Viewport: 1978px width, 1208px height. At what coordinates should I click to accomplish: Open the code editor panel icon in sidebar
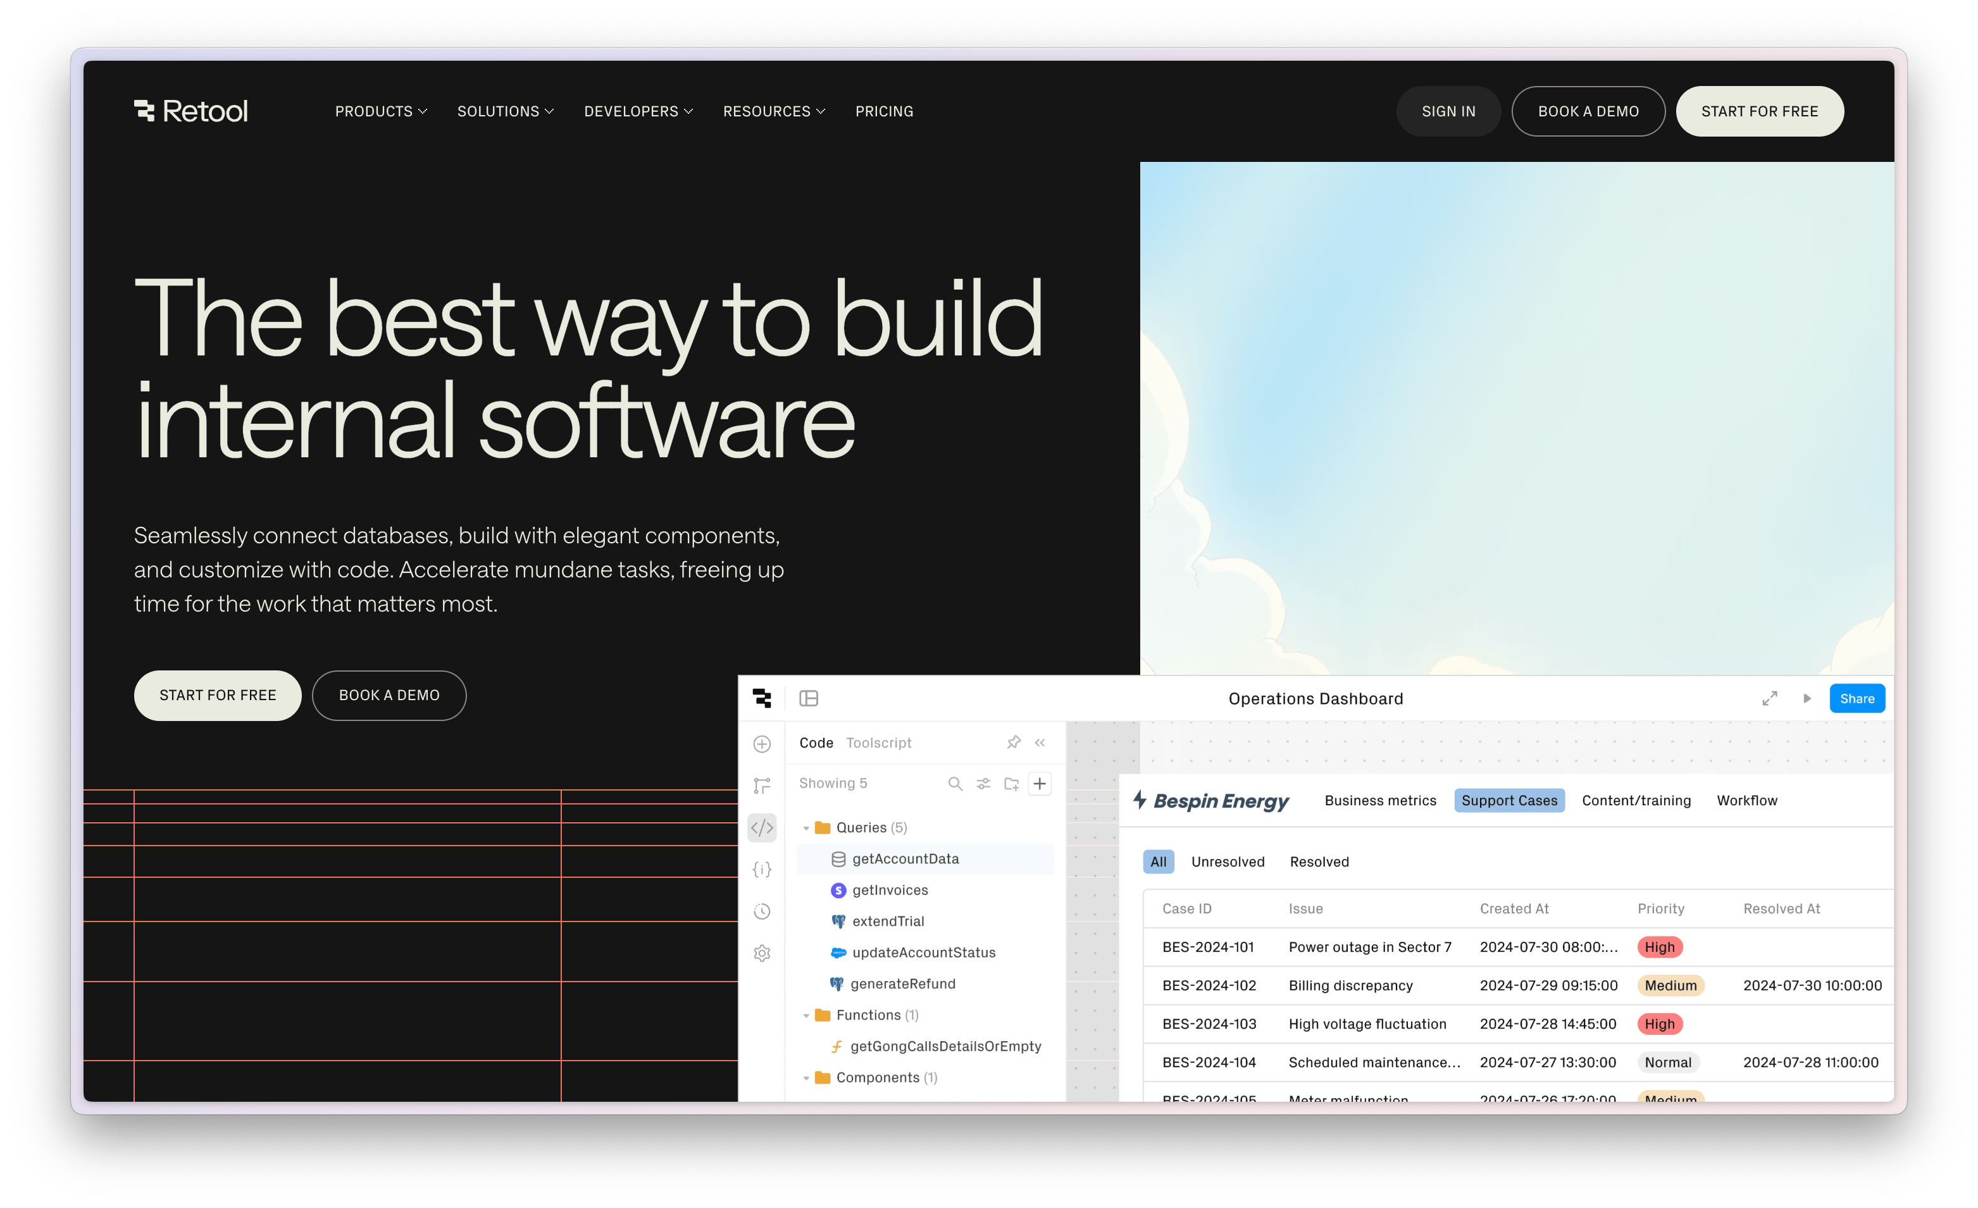761,827
